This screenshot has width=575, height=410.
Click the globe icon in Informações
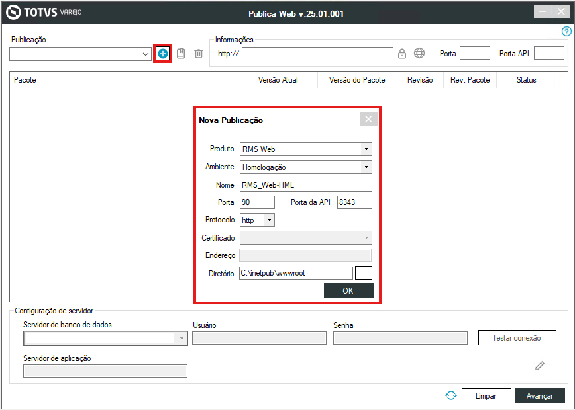pyautogui.click(x=419, y=53)
